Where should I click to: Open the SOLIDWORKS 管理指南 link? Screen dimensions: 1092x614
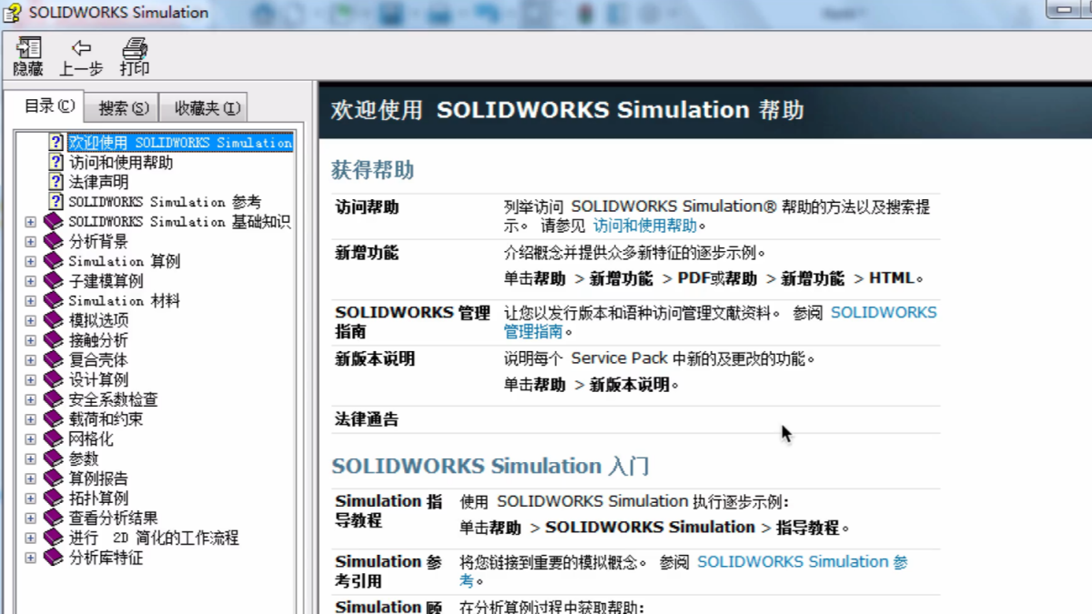point(721,322)
